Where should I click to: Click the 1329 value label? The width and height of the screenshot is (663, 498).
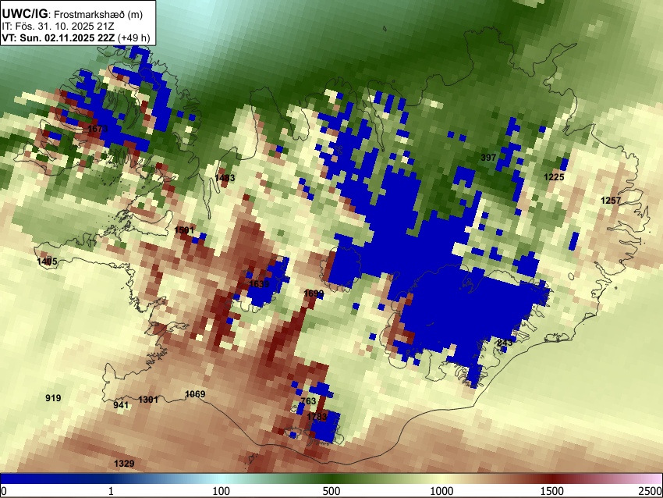[124, 464]
